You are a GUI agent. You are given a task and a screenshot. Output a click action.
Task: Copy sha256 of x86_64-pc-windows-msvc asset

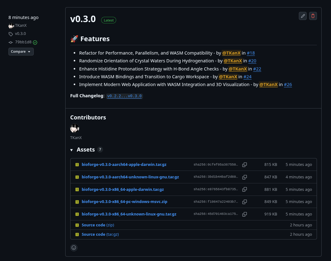click(245, 202)
